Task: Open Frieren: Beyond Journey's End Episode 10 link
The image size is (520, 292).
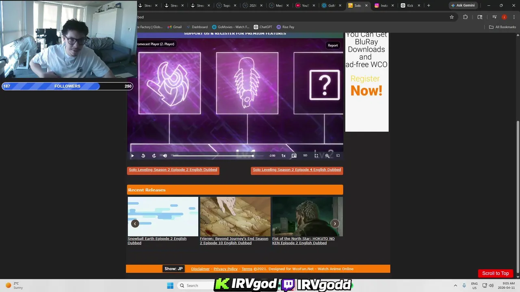Action: tap(234, 241)
